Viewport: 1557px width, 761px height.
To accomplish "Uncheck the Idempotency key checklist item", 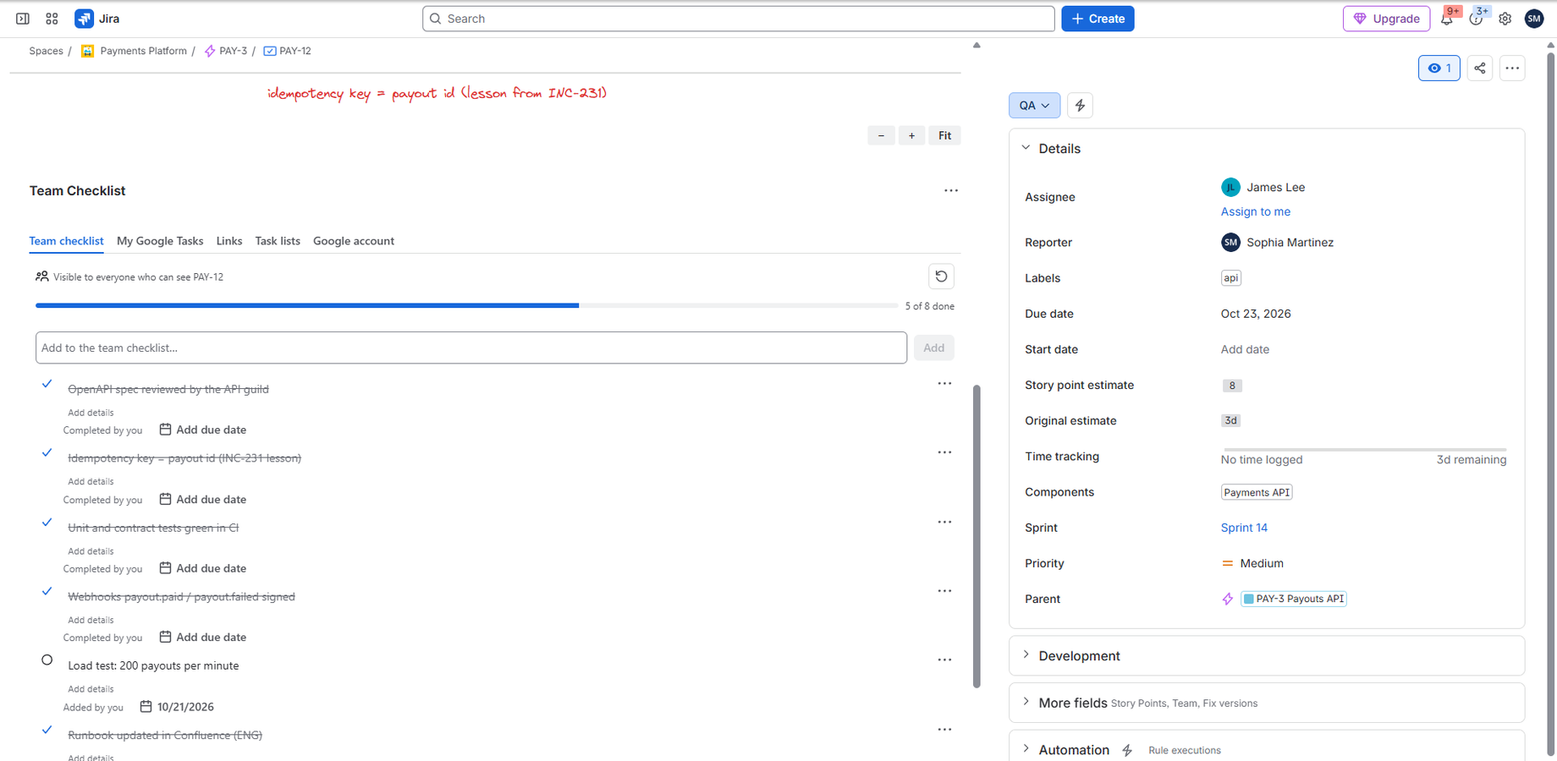I will click(47, 453).
